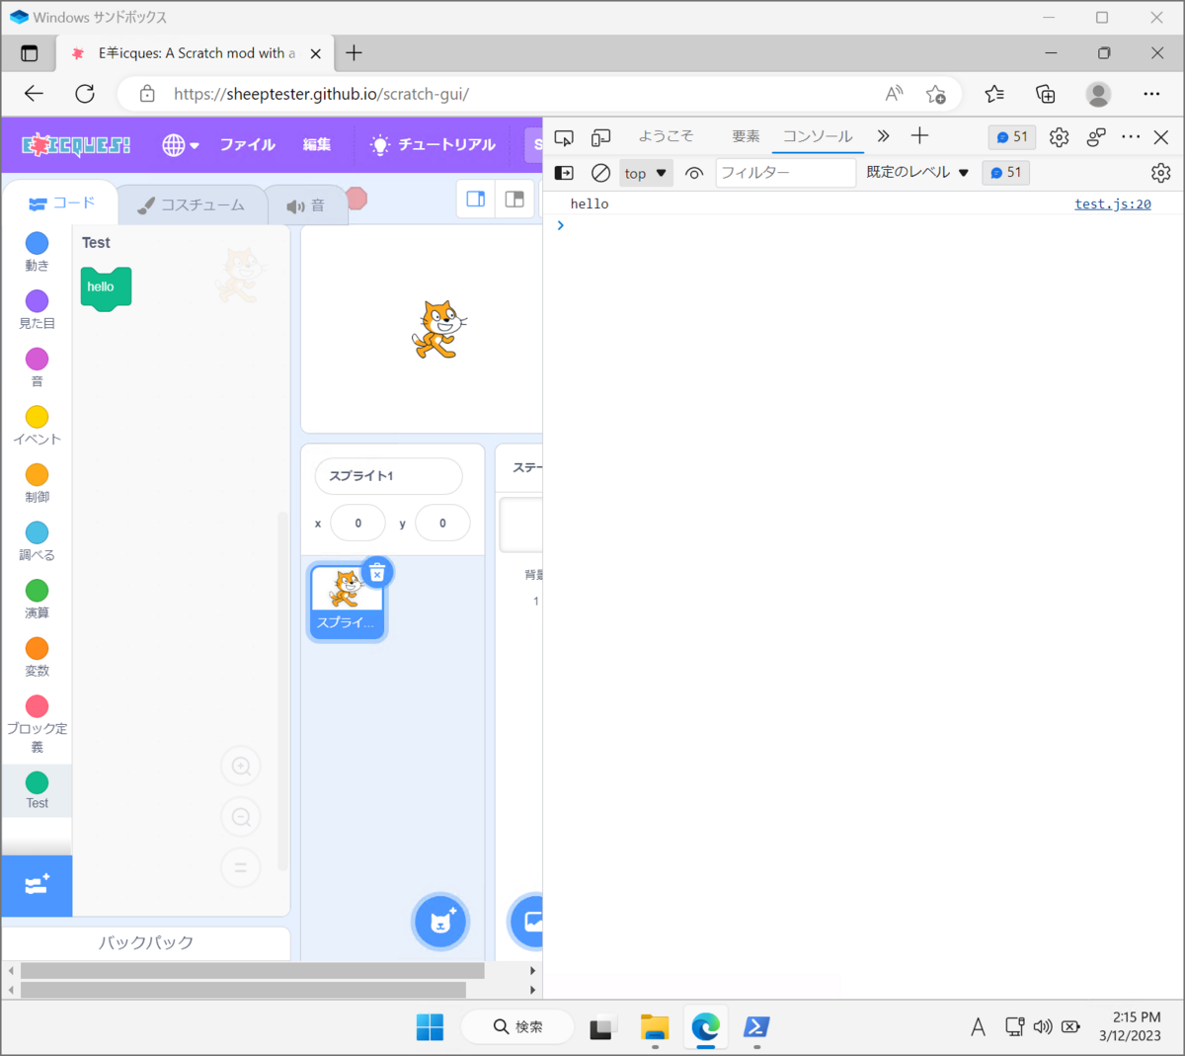Open Edge tab actions menu
Screen dimensions: 1185x1056
(x=29, y=53)
